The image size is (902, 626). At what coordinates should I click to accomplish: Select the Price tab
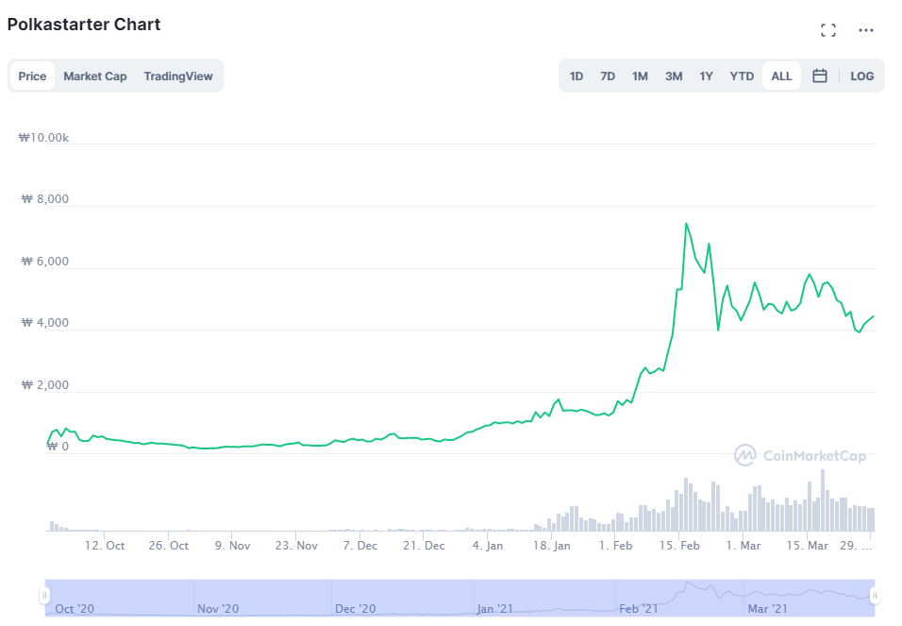(x=32, y=76)
